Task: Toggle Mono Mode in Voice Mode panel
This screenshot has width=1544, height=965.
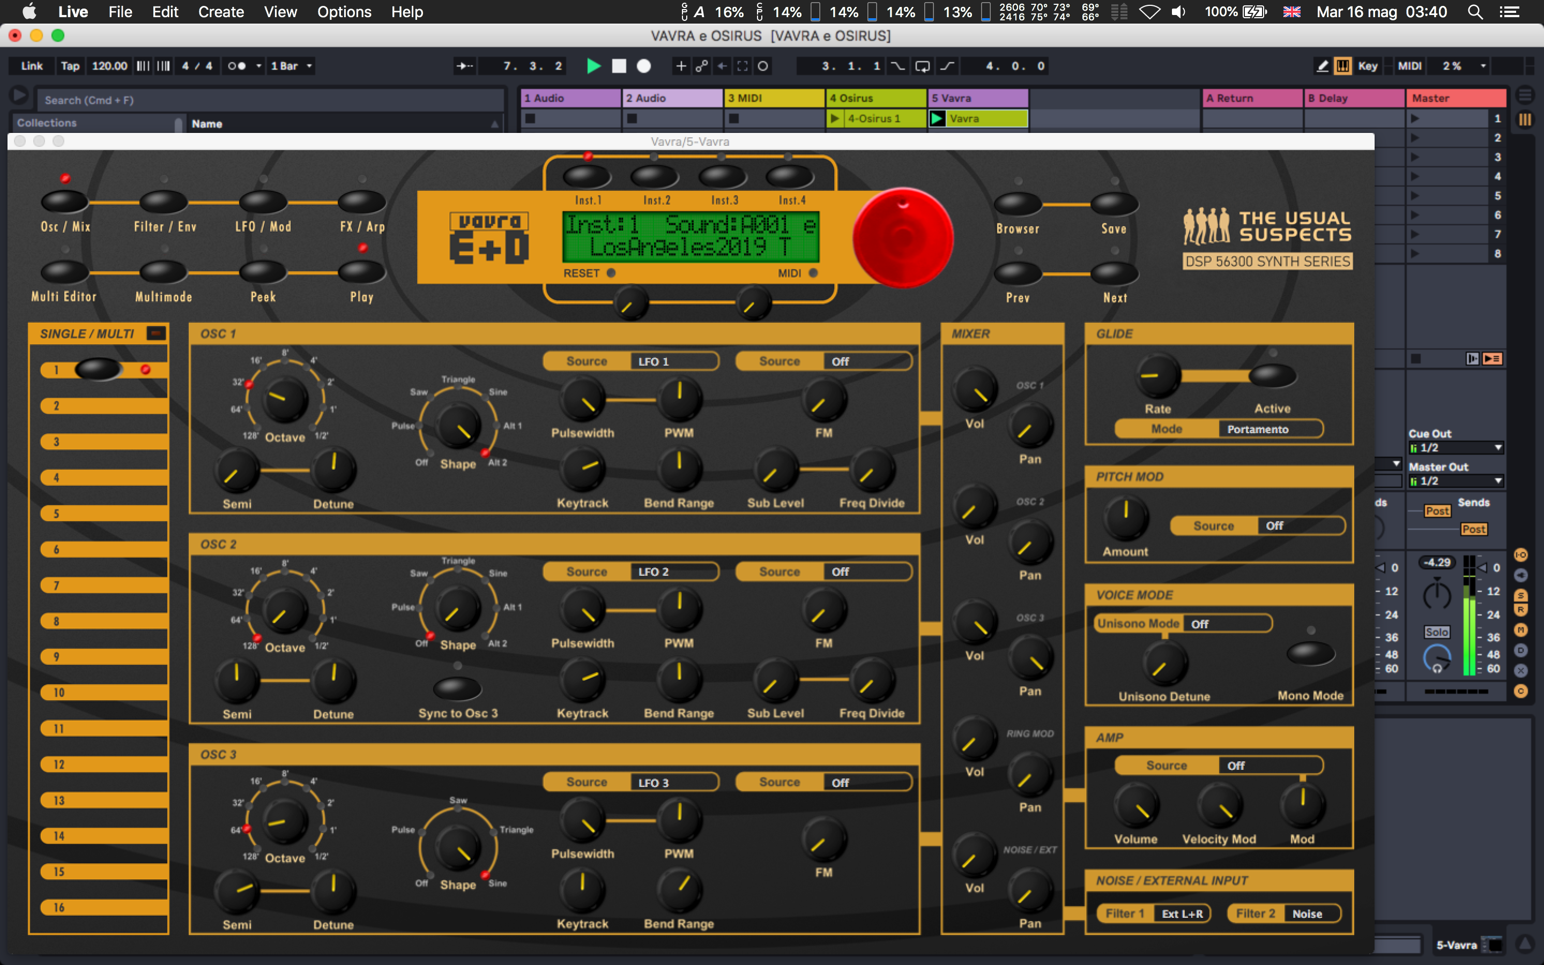Action: [1310, 653]
